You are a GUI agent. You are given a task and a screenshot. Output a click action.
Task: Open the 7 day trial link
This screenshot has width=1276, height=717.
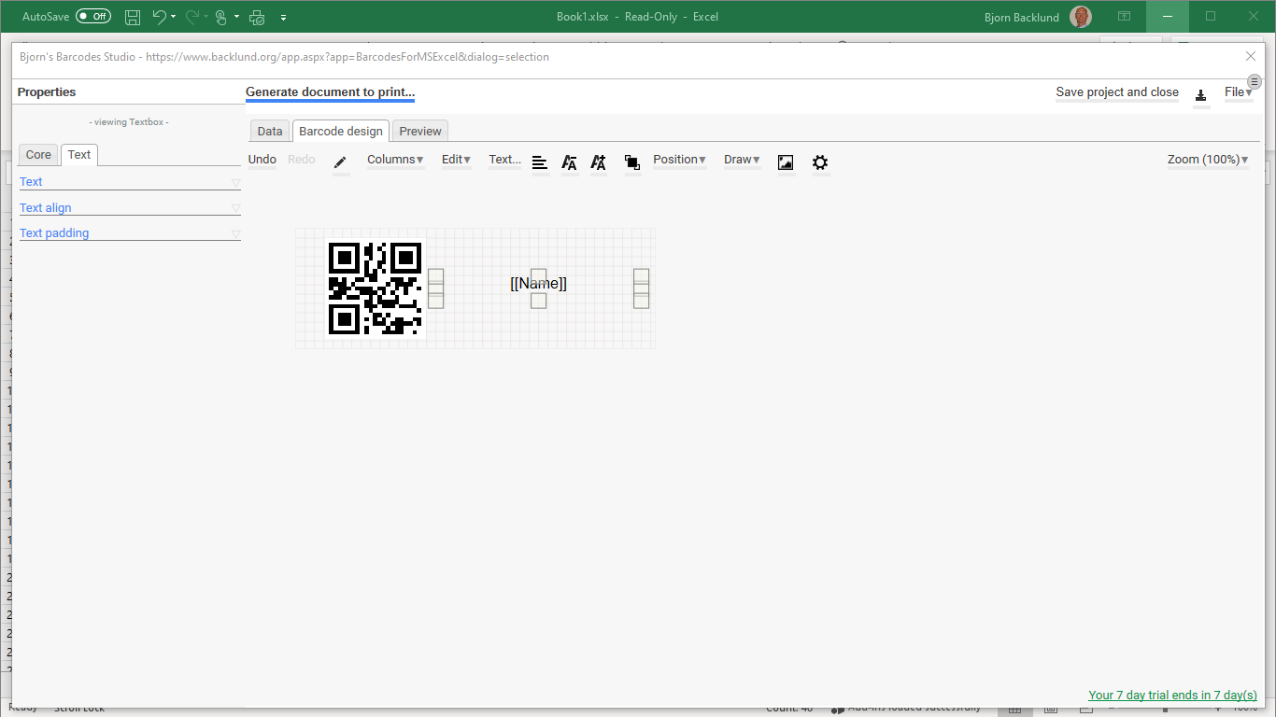coord(1173,696)
